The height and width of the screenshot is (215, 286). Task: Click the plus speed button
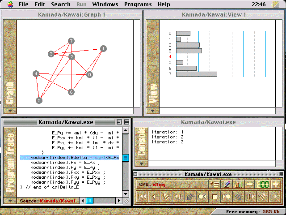click(276, 184)
